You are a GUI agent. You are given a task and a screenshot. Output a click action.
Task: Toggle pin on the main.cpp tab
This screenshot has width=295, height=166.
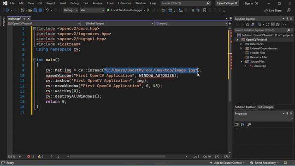coord(24,19)
